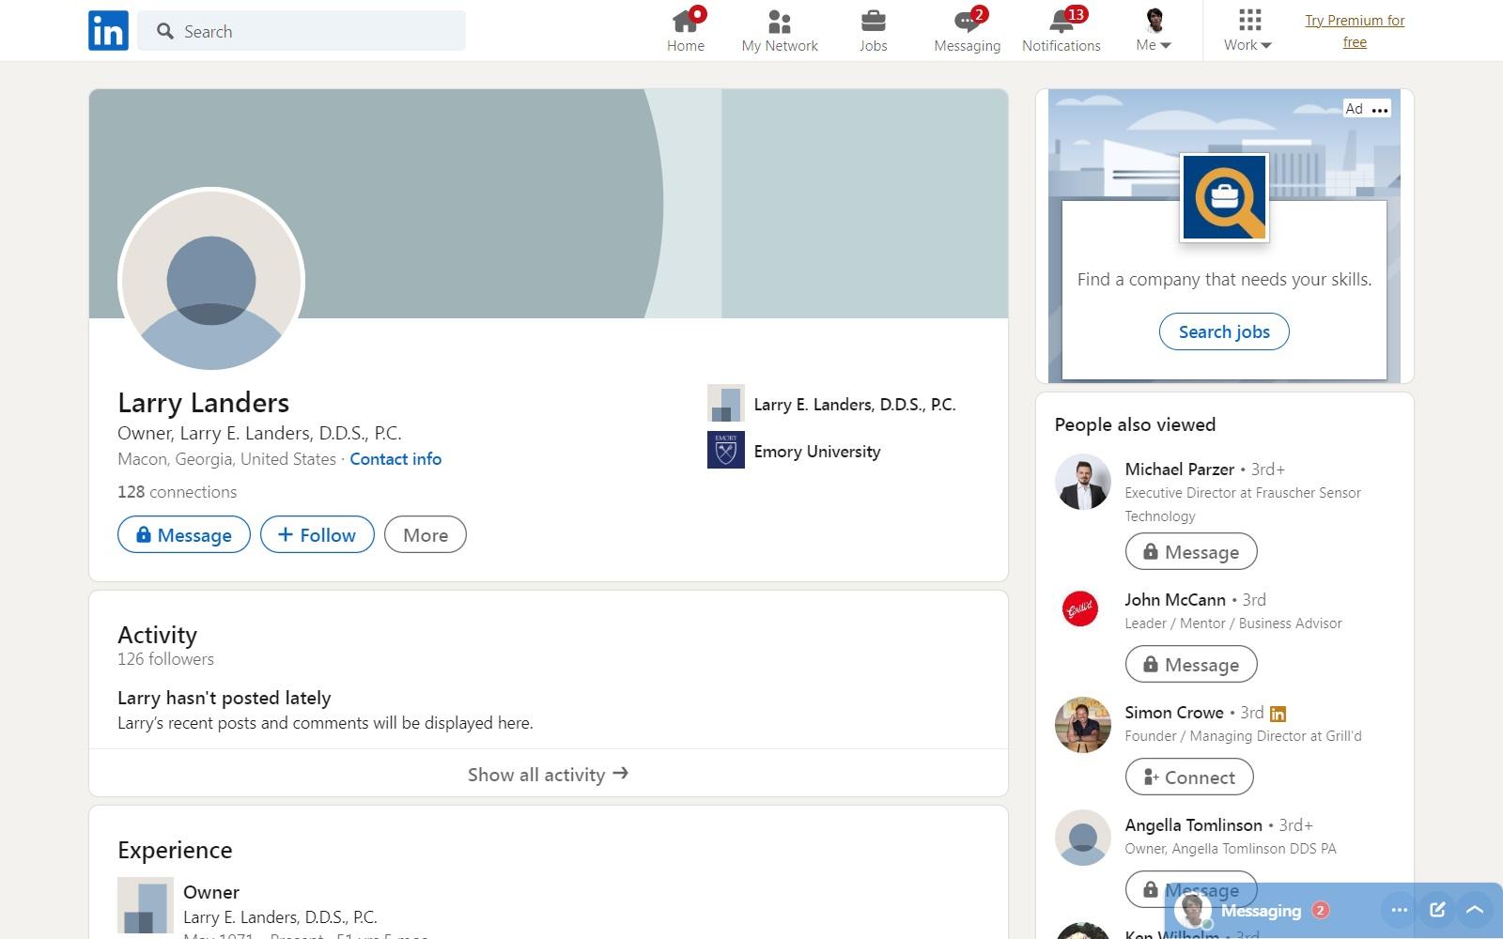Click Simon Crowe's LinkedIn premium badge
The width and height of the screenshot is (1503, 939).
click(1278, 714)
